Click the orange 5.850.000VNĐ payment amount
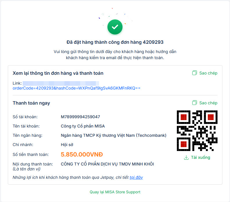Viewport: 230px width, 202px height. 82,154
